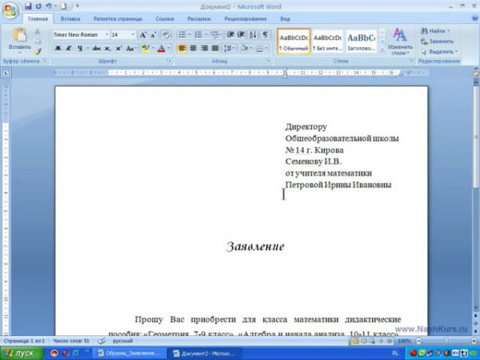
Task: Toggle bold formatting (Ж)
Action: pos(58,48)
